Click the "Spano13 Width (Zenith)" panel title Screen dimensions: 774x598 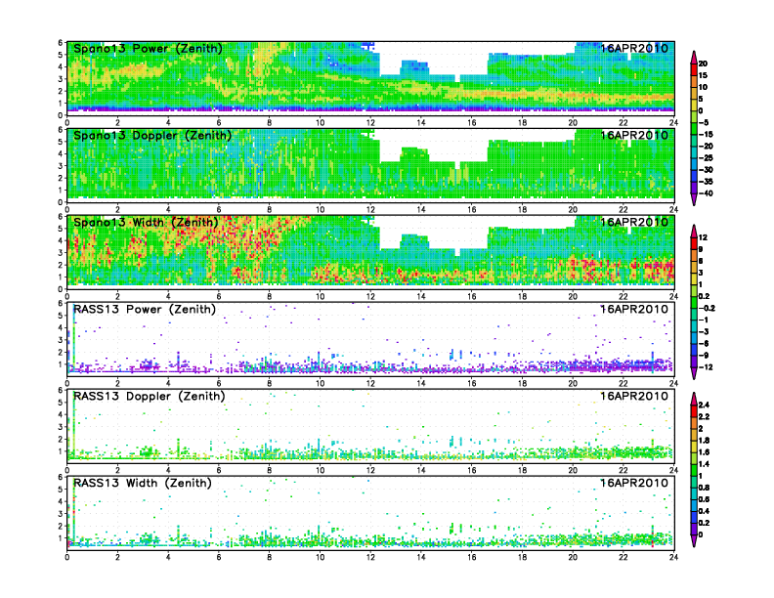tap(146, 222)
